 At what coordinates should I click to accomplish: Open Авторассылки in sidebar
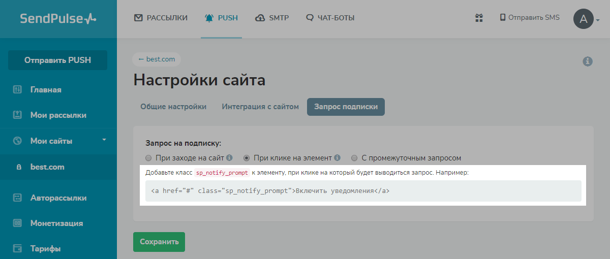[x=58, y=198]
